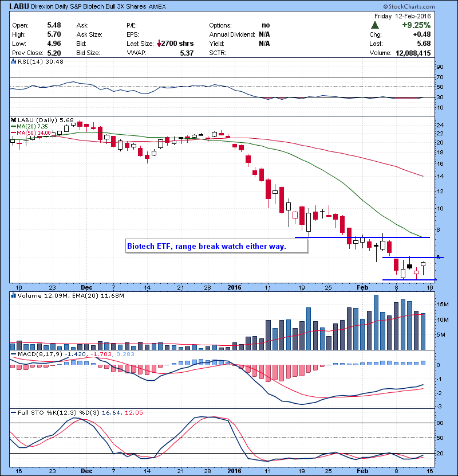Viewport: 458px width, 476px height.
Task: Click the LABU ticker symbol in title
Action: point(19,6)
